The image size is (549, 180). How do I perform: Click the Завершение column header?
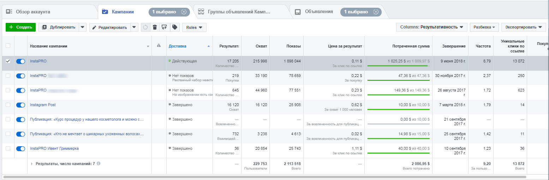[454, 46]
